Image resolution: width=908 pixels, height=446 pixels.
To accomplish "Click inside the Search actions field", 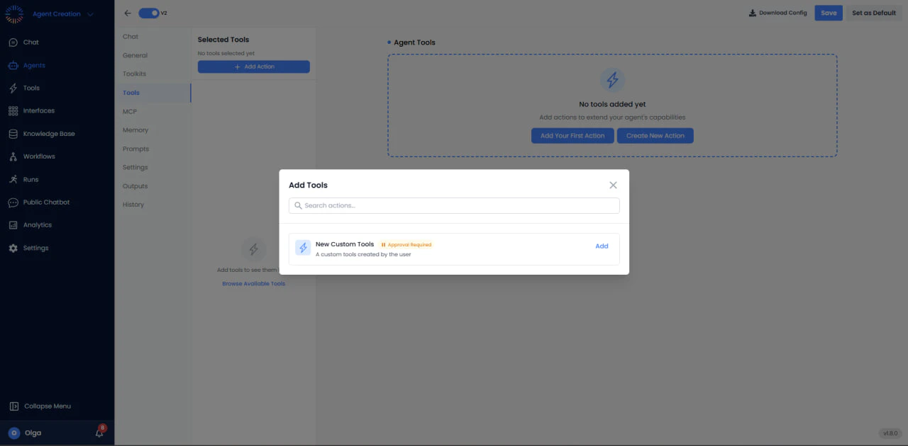I will click(x=454, y=205).
